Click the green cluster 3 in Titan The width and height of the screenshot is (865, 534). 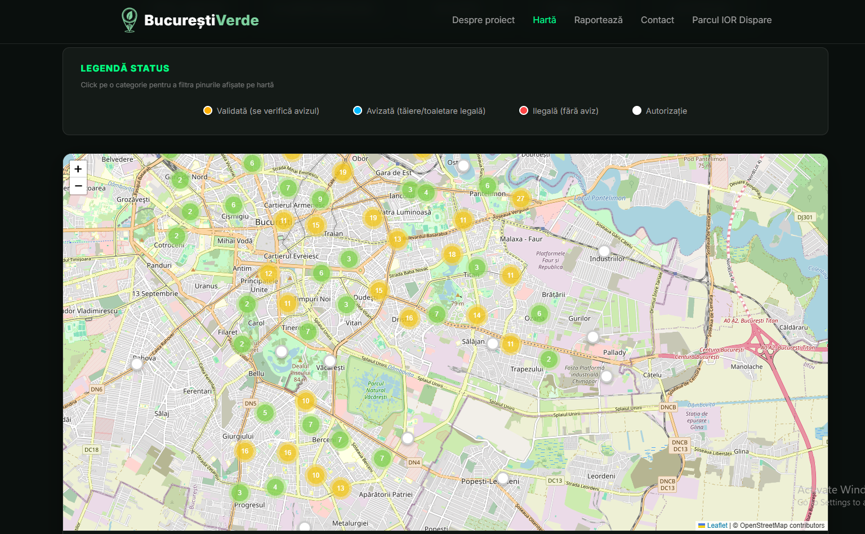pos(476,268)
